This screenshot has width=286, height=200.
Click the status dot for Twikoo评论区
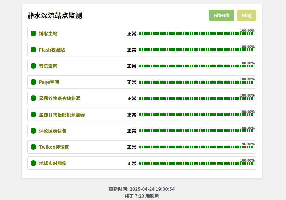coord(33,147)
